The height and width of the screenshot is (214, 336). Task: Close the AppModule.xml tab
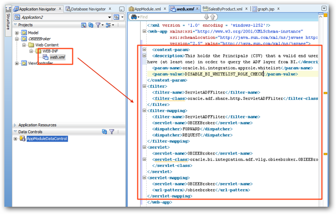point(165,9)
